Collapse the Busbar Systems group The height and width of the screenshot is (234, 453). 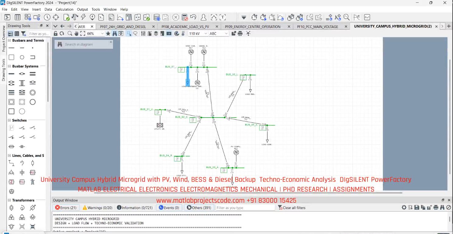tap(9, 66)
